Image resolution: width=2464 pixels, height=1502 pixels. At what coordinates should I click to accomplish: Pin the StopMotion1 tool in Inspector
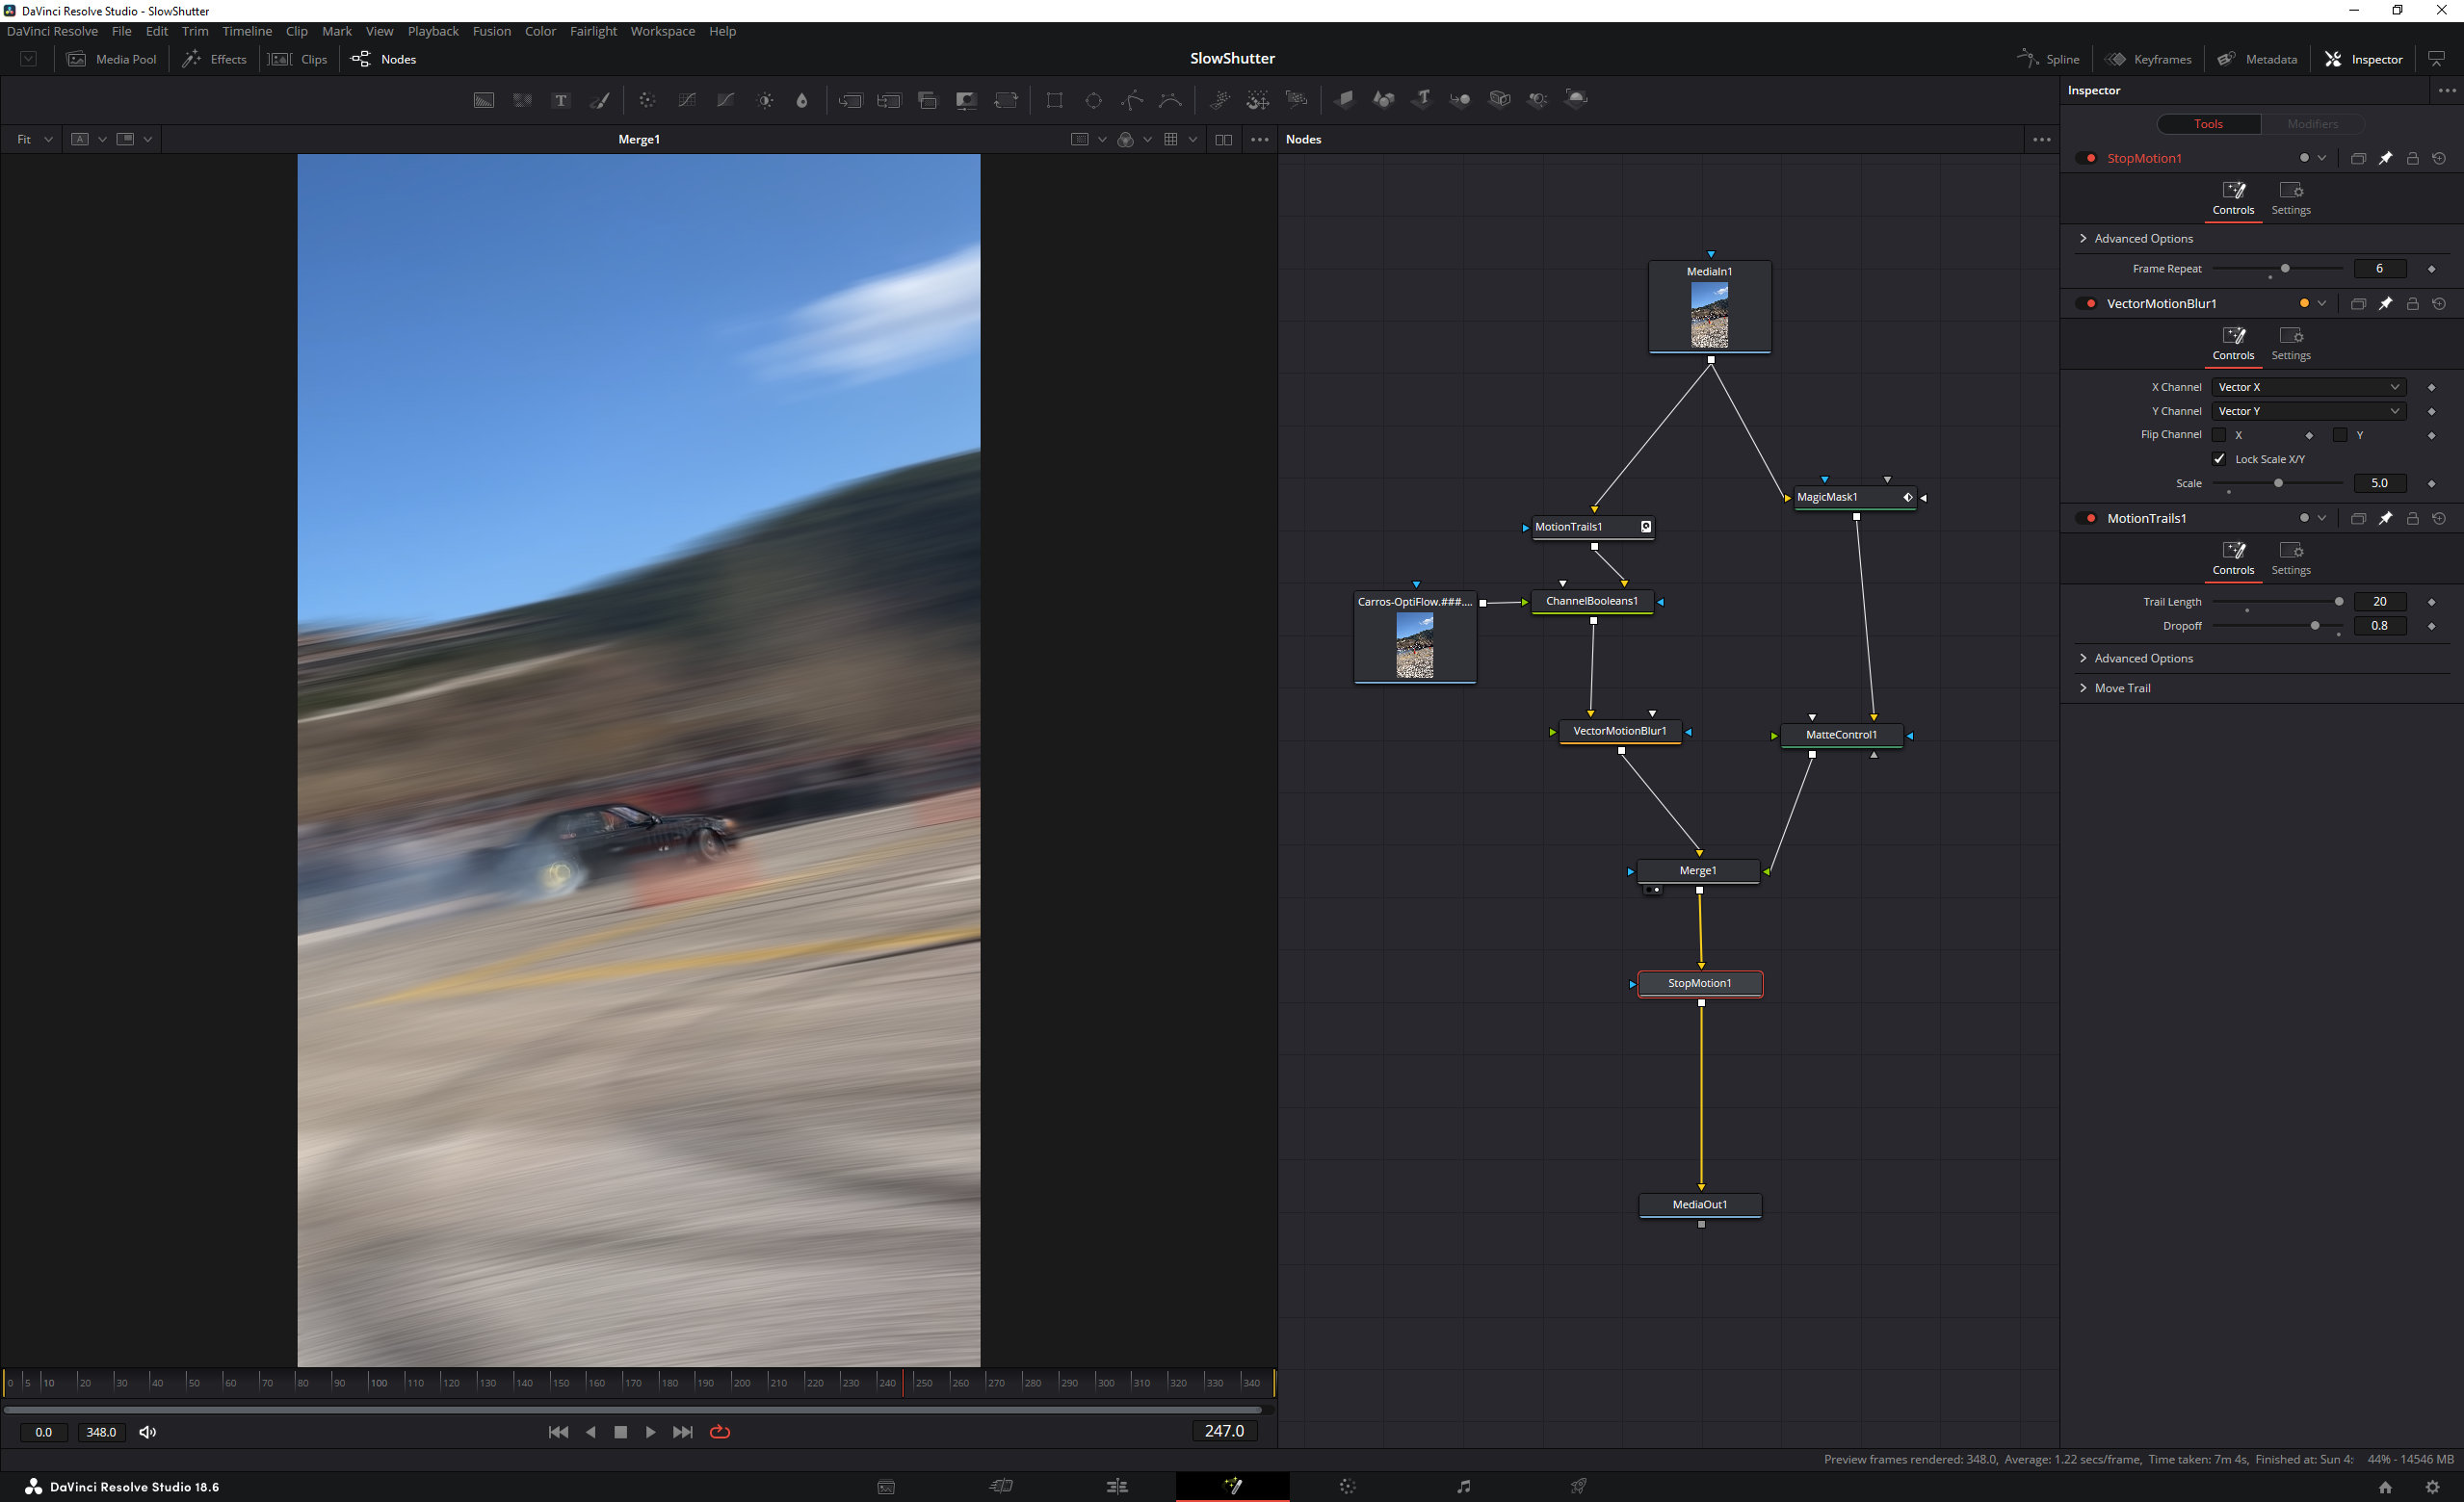[2385, 158]
